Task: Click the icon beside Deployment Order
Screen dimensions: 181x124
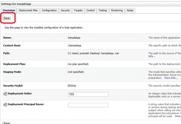Action: coord(5,94)
